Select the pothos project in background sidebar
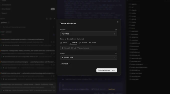The image size is (170, 94). pos(4,23)
